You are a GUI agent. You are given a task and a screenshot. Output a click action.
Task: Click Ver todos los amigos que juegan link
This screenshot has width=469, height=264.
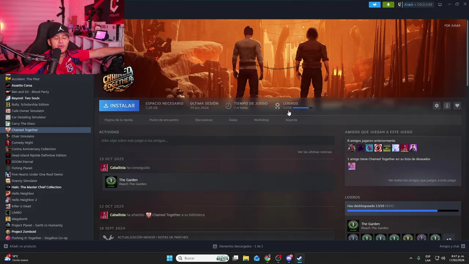(x=422, y=180)
